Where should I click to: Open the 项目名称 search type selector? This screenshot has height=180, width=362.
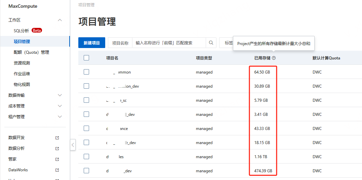[120, 43]
